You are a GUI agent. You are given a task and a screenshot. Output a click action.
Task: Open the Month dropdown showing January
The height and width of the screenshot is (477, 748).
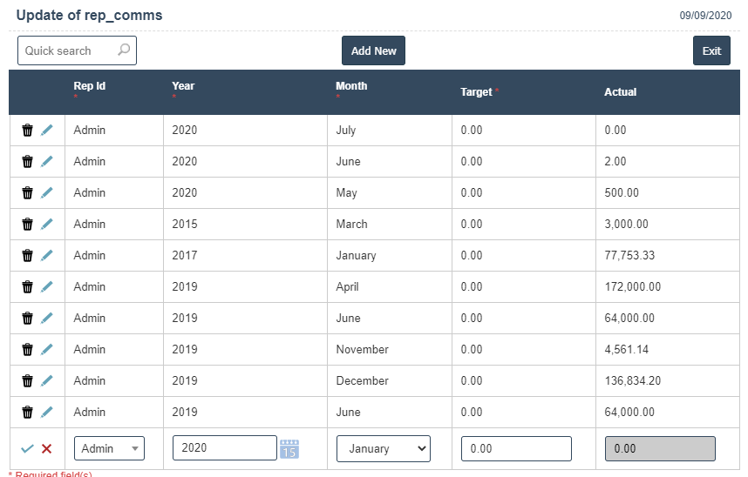pyautogui.click(x=383, y=448)
